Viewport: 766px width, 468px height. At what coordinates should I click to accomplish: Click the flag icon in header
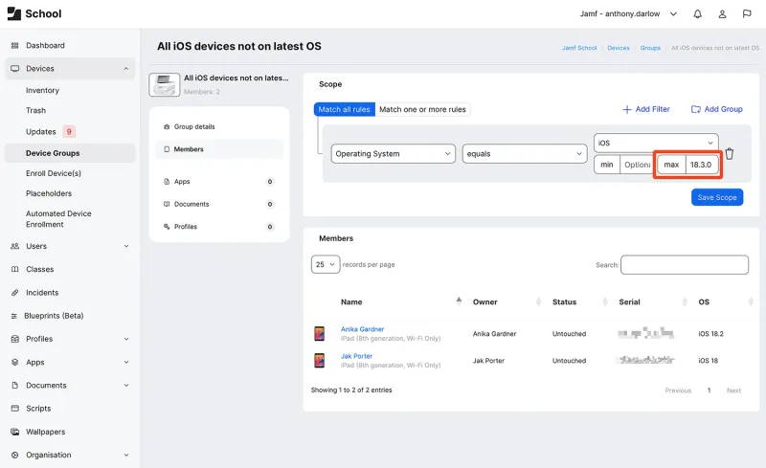coord(747,14)
